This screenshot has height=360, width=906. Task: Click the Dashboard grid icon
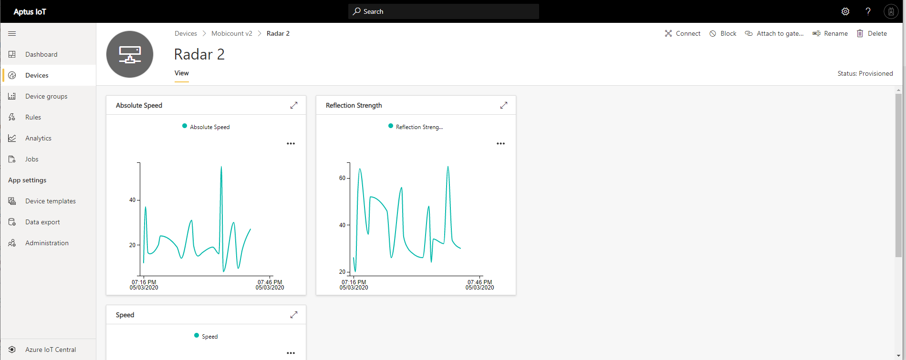12,54
